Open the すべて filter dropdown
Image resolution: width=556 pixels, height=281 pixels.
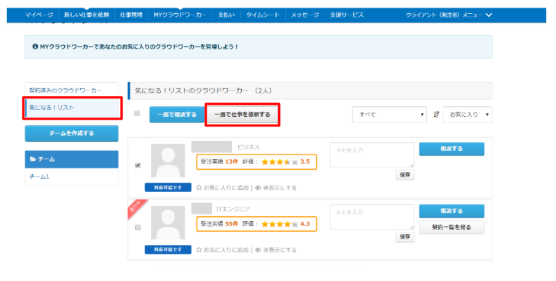coord(389,114)
